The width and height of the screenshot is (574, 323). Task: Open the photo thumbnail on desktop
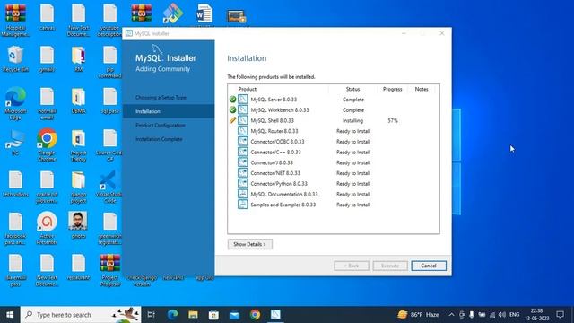click(78, 225)
